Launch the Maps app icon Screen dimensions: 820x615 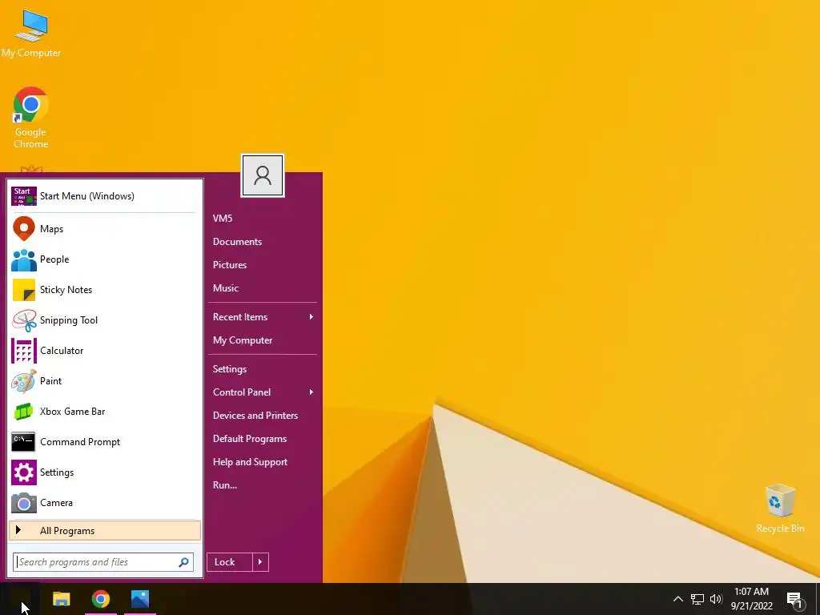(24, 228)
